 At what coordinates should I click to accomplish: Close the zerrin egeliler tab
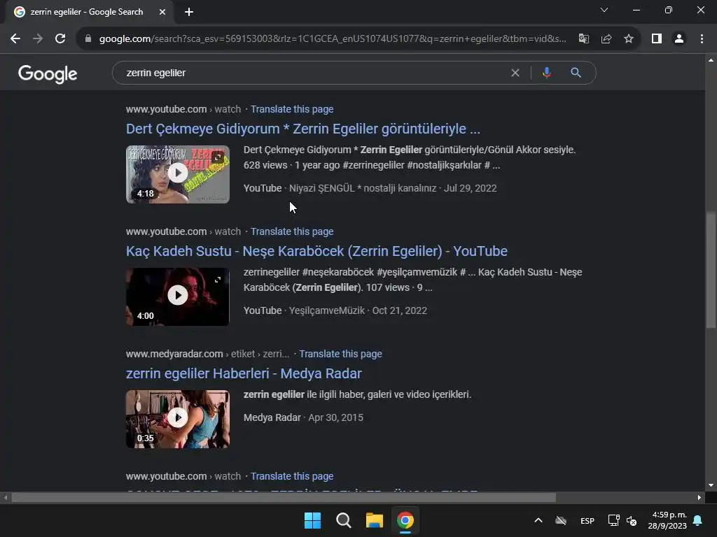162,12
